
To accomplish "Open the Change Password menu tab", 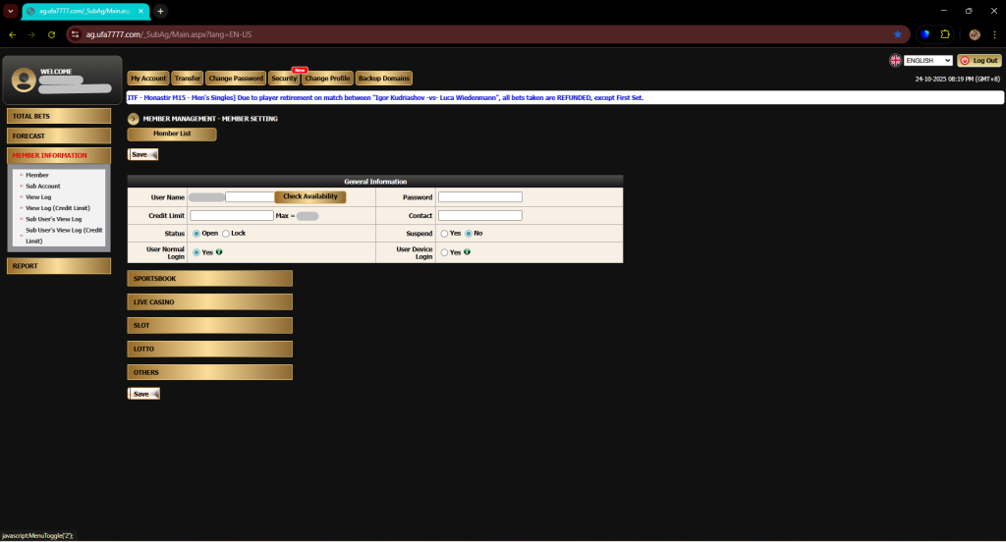I will point(236,79).
